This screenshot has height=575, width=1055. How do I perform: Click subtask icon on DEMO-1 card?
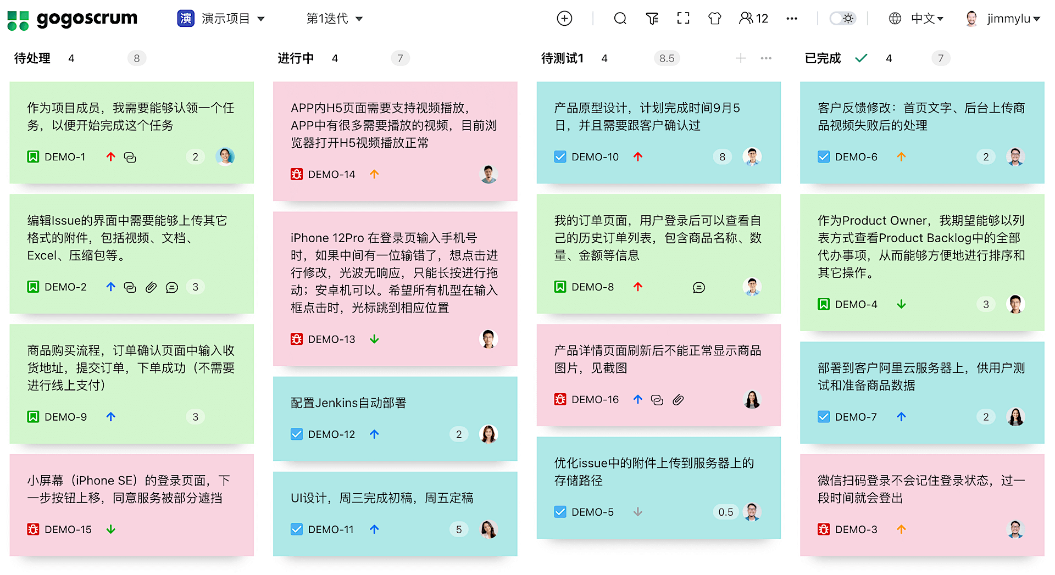(130, 157)
